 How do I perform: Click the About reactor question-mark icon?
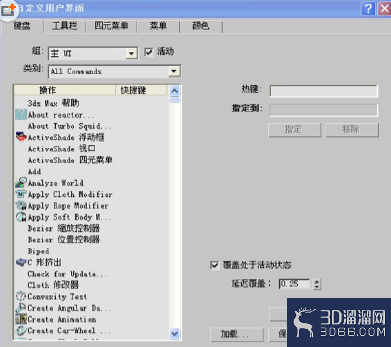20,114
